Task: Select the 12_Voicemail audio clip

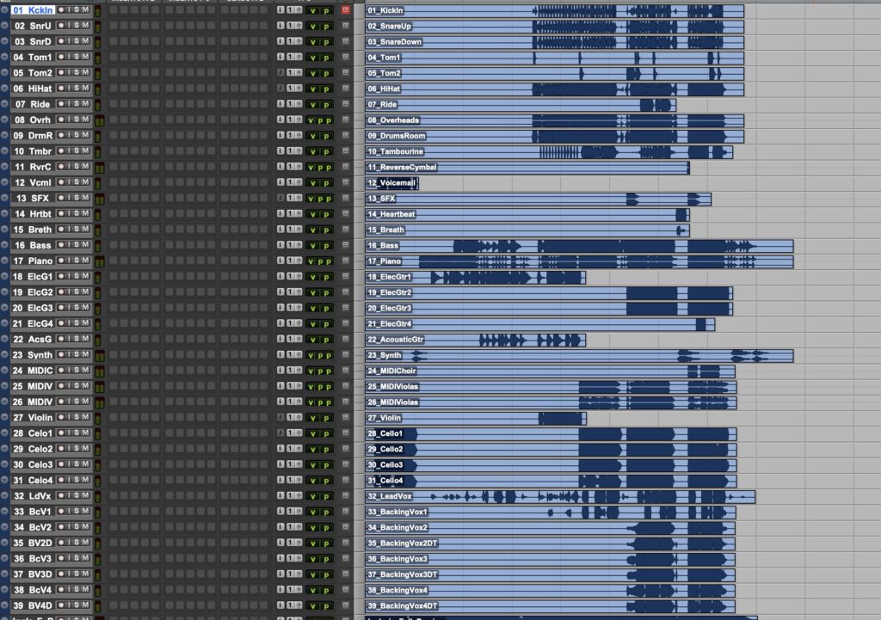Action: coord(391,183)
